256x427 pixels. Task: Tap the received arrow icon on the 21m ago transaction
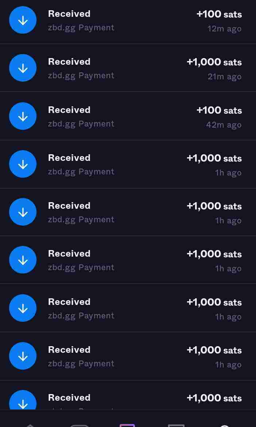pos(23,68)
